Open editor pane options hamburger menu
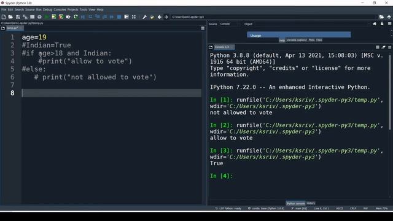Image resolution: width=393 pixels, height=221 pixels. coord(203,28)
